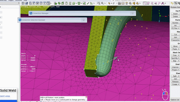Screen dimensions: 180x102
Task: Close the mouse hint tooltip box
Action: pos(86,97)
